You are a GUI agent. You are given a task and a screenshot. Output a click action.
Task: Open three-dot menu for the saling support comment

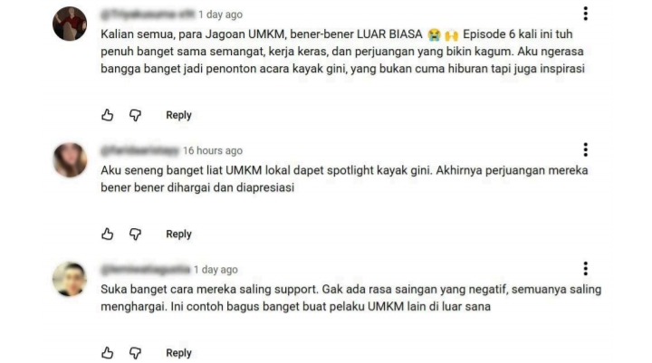tap(586, 269)
